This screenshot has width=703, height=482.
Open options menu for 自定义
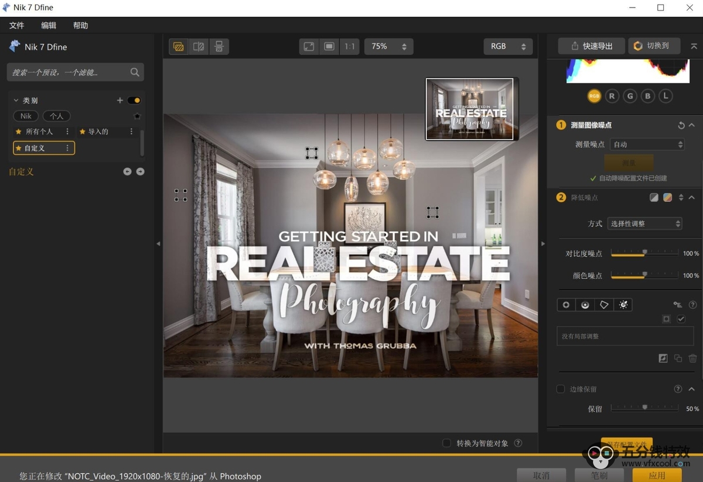point(67,148)
